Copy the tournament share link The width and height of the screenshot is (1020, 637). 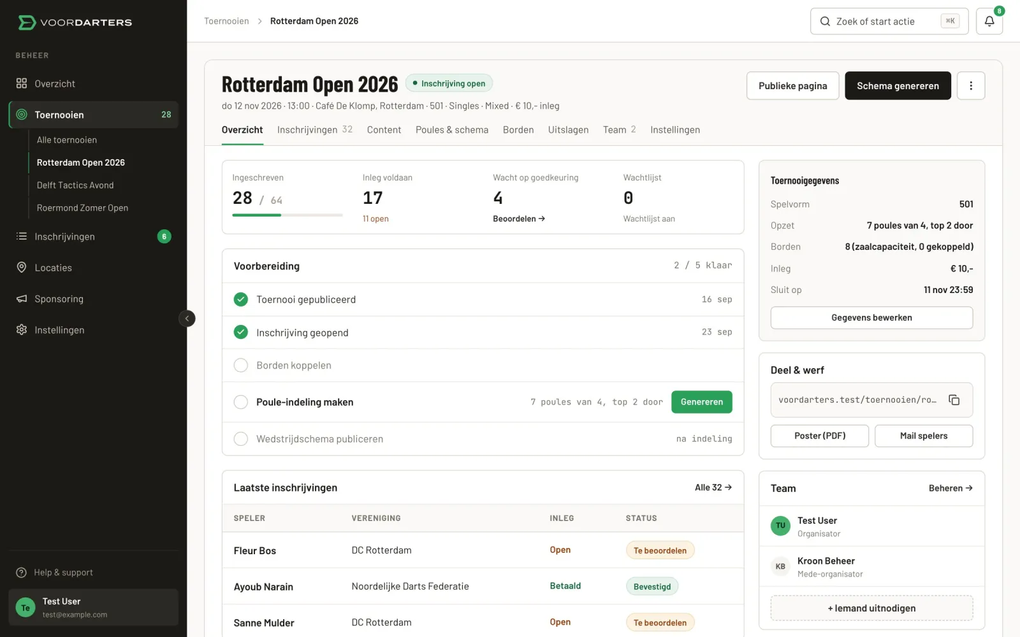click(954, 400)
